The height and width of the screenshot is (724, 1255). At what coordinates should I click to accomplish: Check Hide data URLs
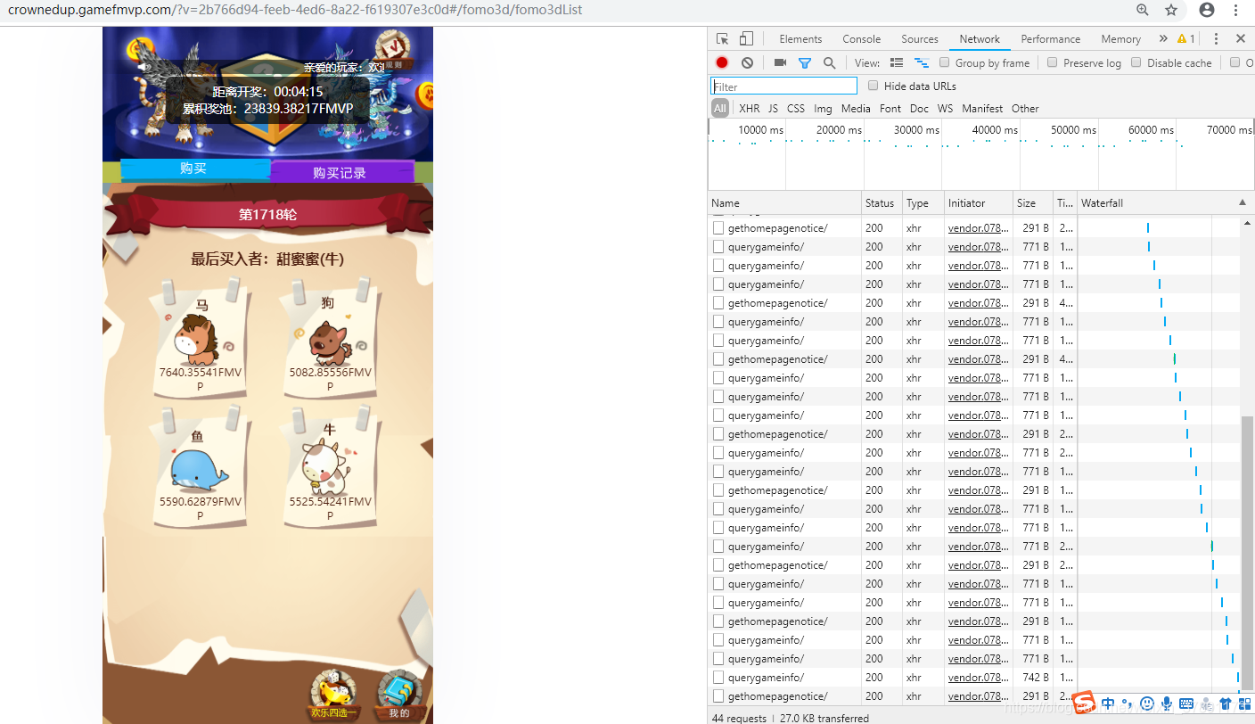874,86
